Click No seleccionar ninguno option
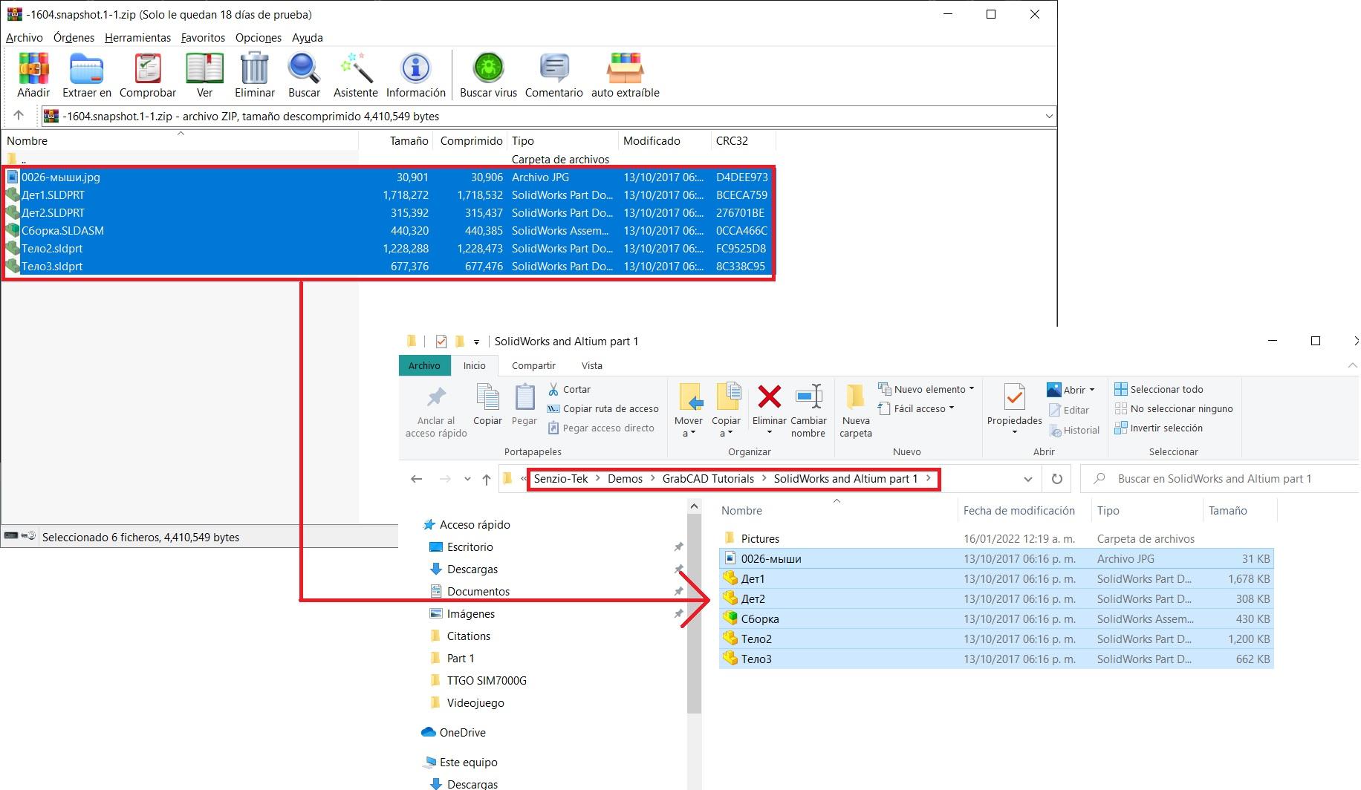 point(1174,408)
